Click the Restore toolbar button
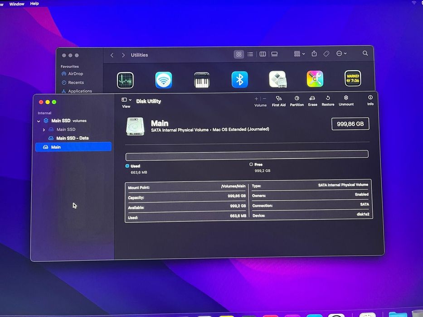The width and height of the screenshot is (423, 317). point(328,101)
